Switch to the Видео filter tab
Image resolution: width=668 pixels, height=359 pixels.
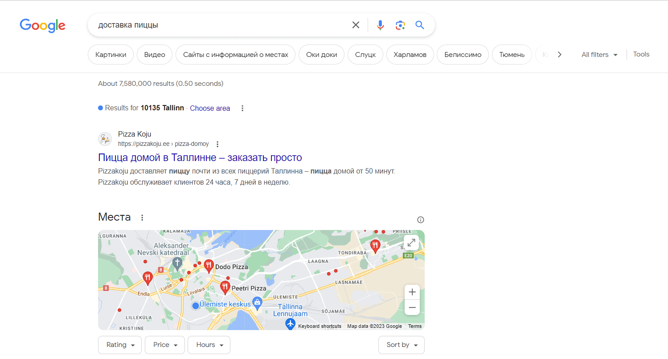coord(155,55)
